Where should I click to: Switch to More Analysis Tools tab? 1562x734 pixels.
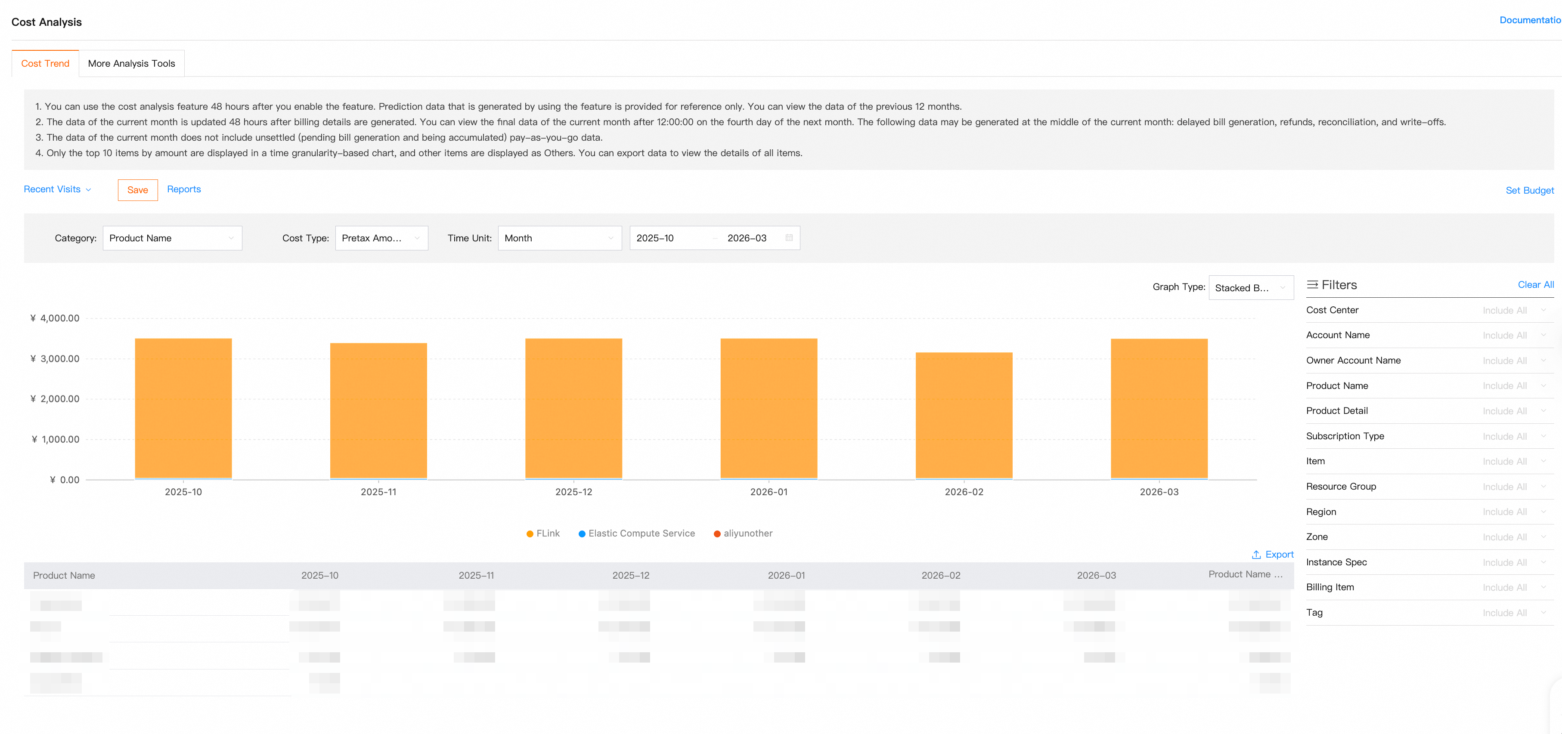(132, 63)
